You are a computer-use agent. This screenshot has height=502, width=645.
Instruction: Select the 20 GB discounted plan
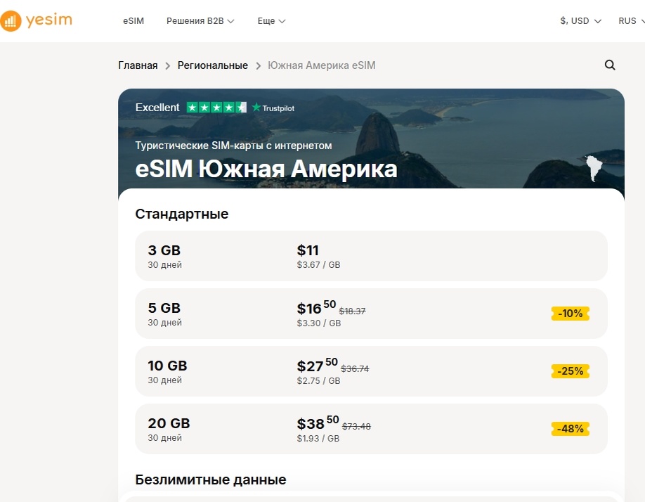point(370,429)
